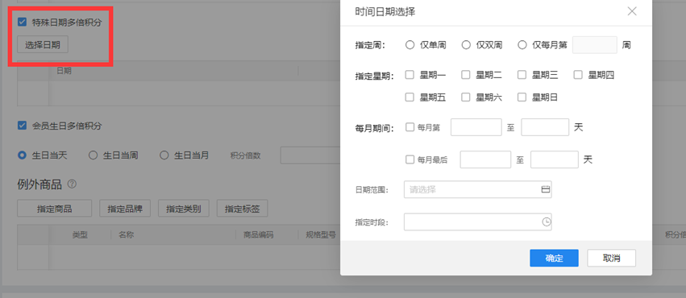Select 生日当天 radio button

click(x=22, y=155)
